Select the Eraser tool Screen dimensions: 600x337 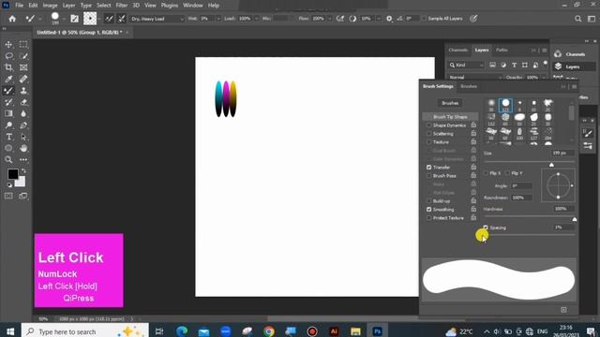tap(23, 102)
